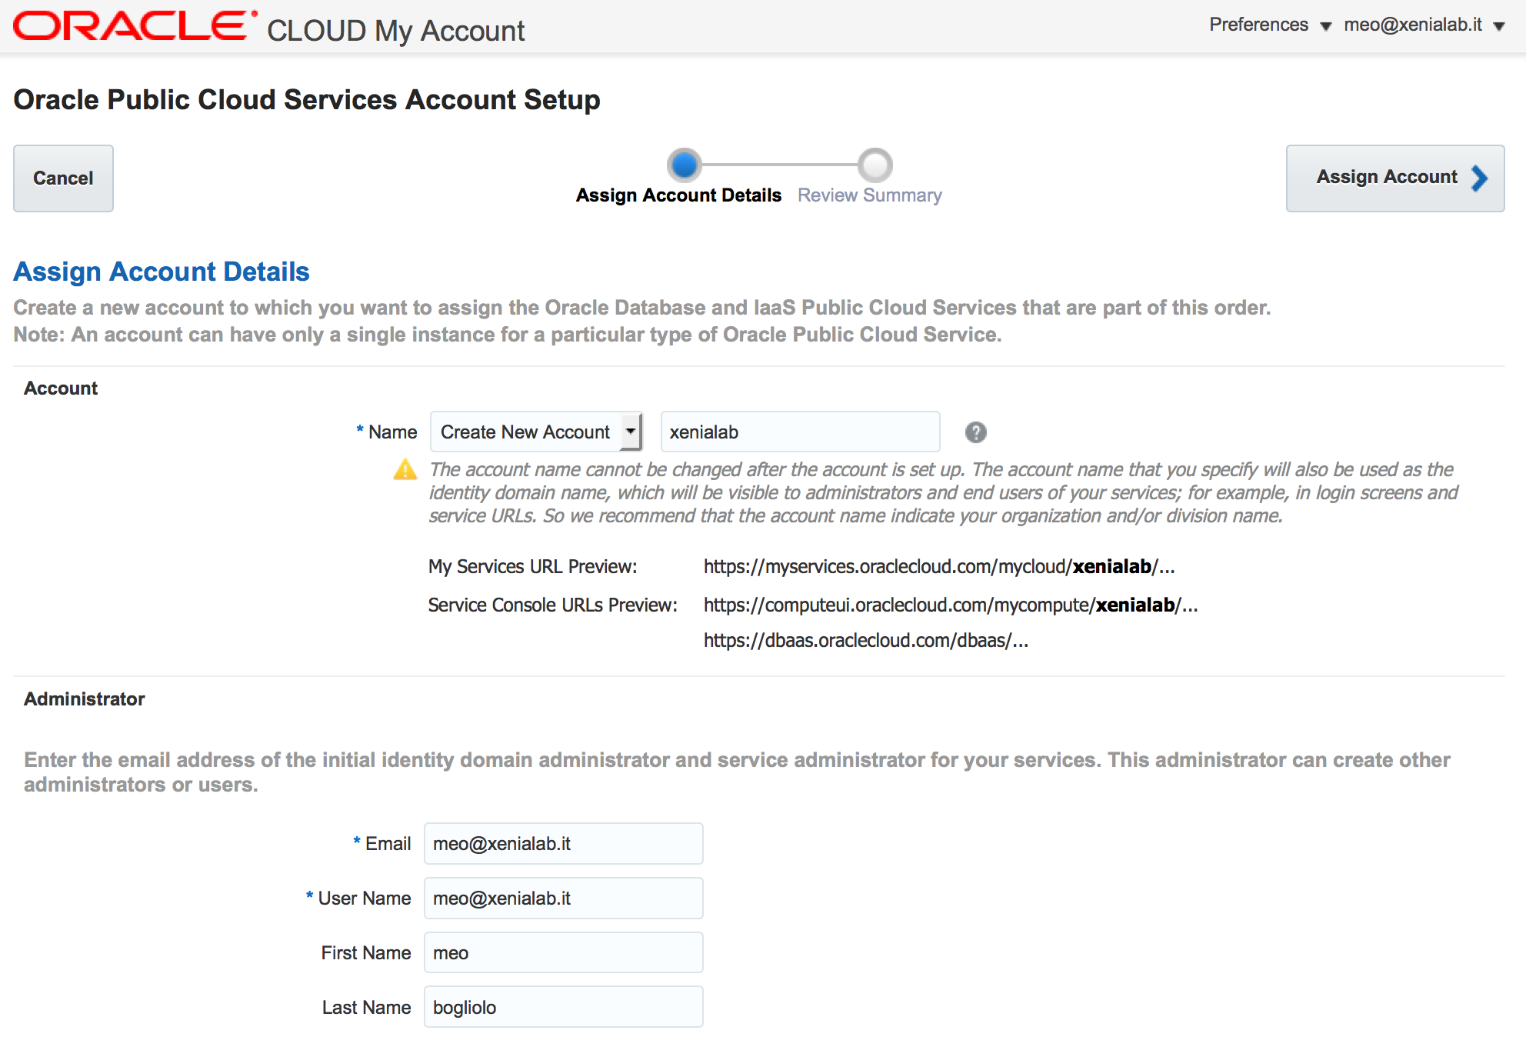1526x1037 pixels.
Task: Click the Last Name field with bogliolo
Action: coord(563,1007)
